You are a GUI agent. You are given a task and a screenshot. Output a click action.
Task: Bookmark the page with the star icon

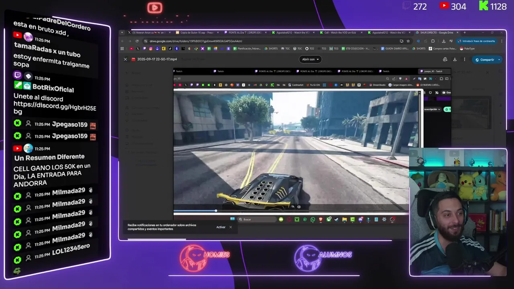[408, 41]
